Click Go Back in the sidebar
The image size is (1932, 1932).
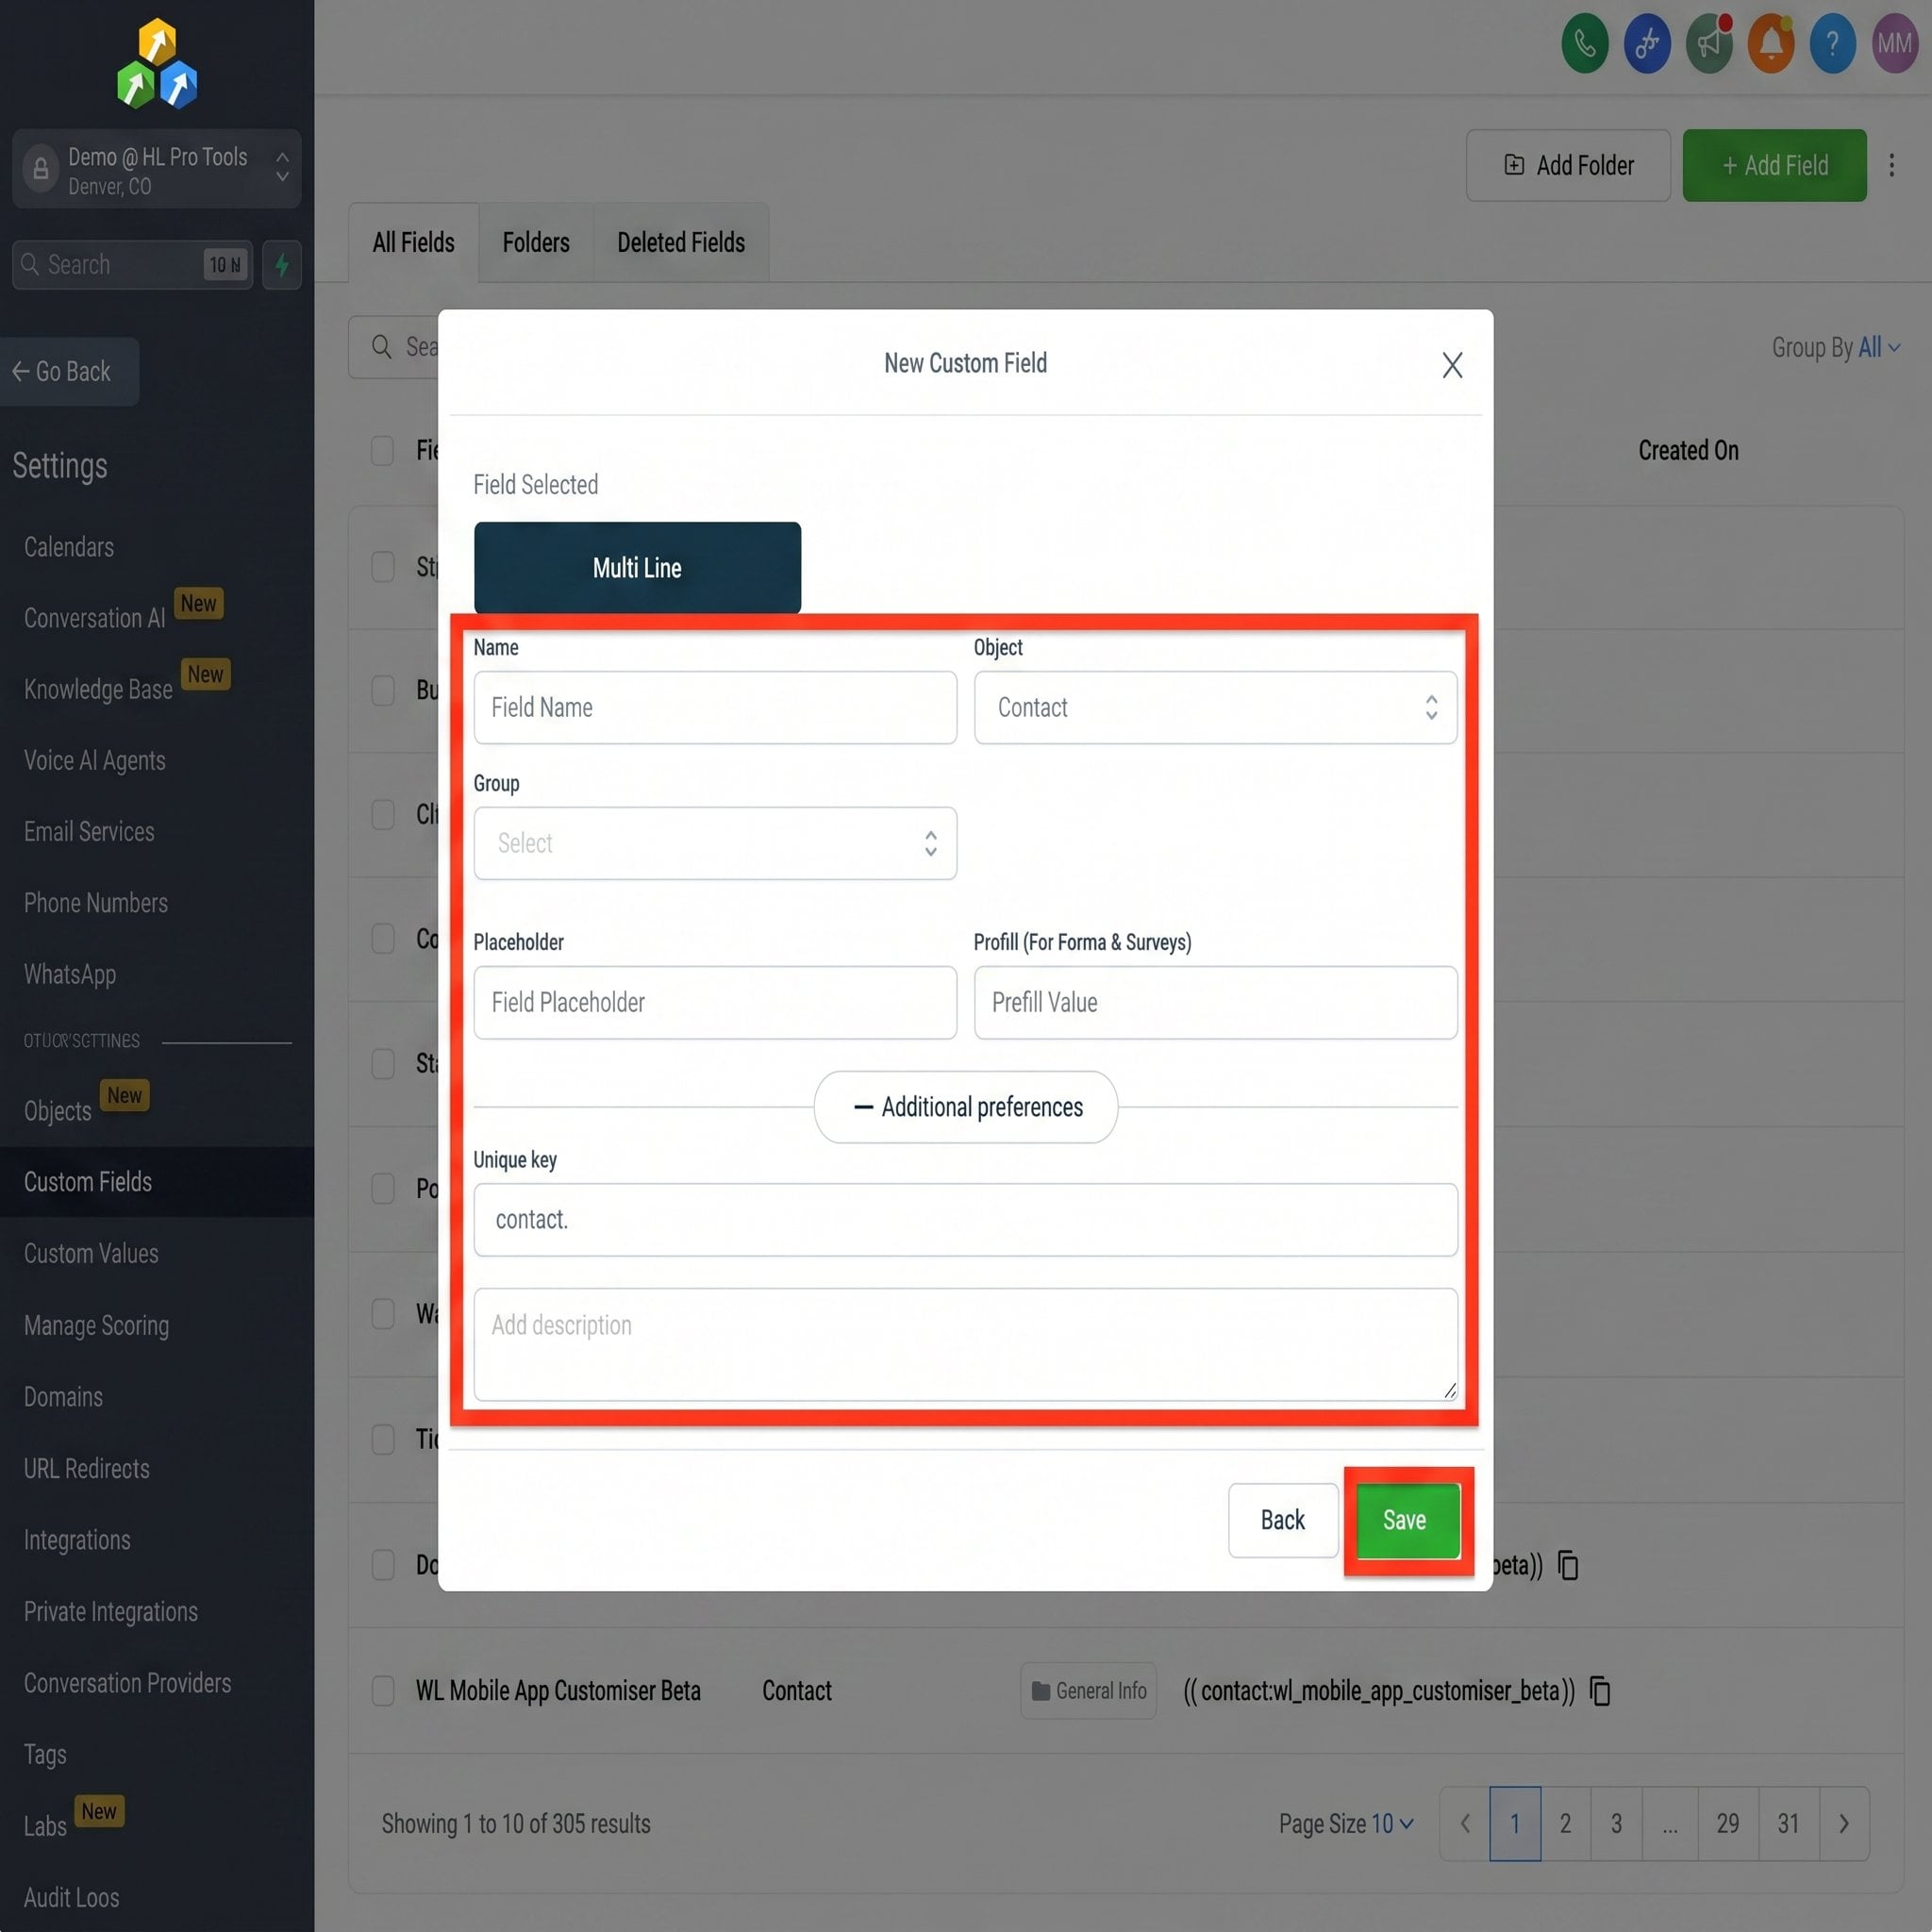(x=69, y=371)
